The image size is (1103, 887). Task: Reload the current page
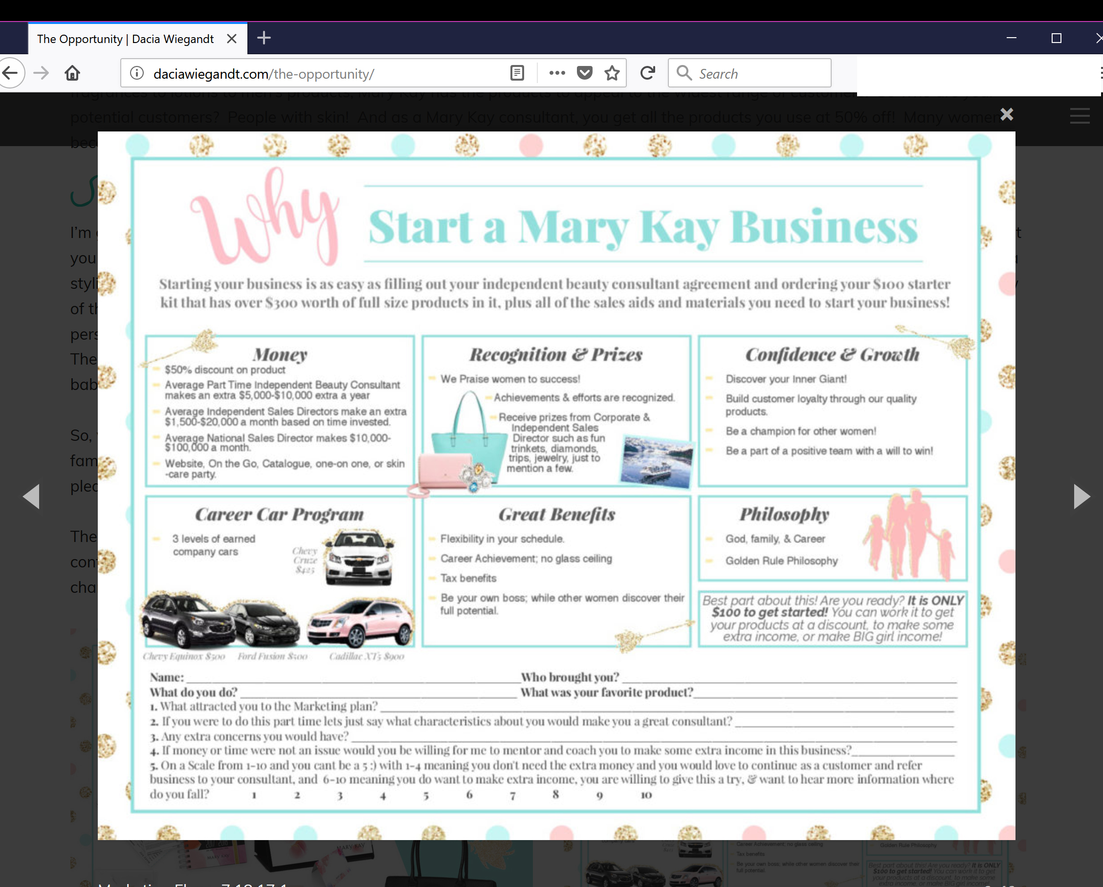648,73
